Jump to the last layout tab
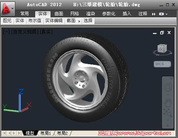The height and width of the screenshot is (138, 178). pos(19,133)
